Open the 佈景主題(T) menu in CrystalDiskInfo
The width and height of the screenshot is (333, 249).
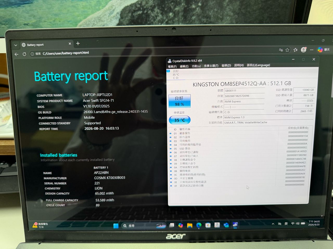[211, 66]
